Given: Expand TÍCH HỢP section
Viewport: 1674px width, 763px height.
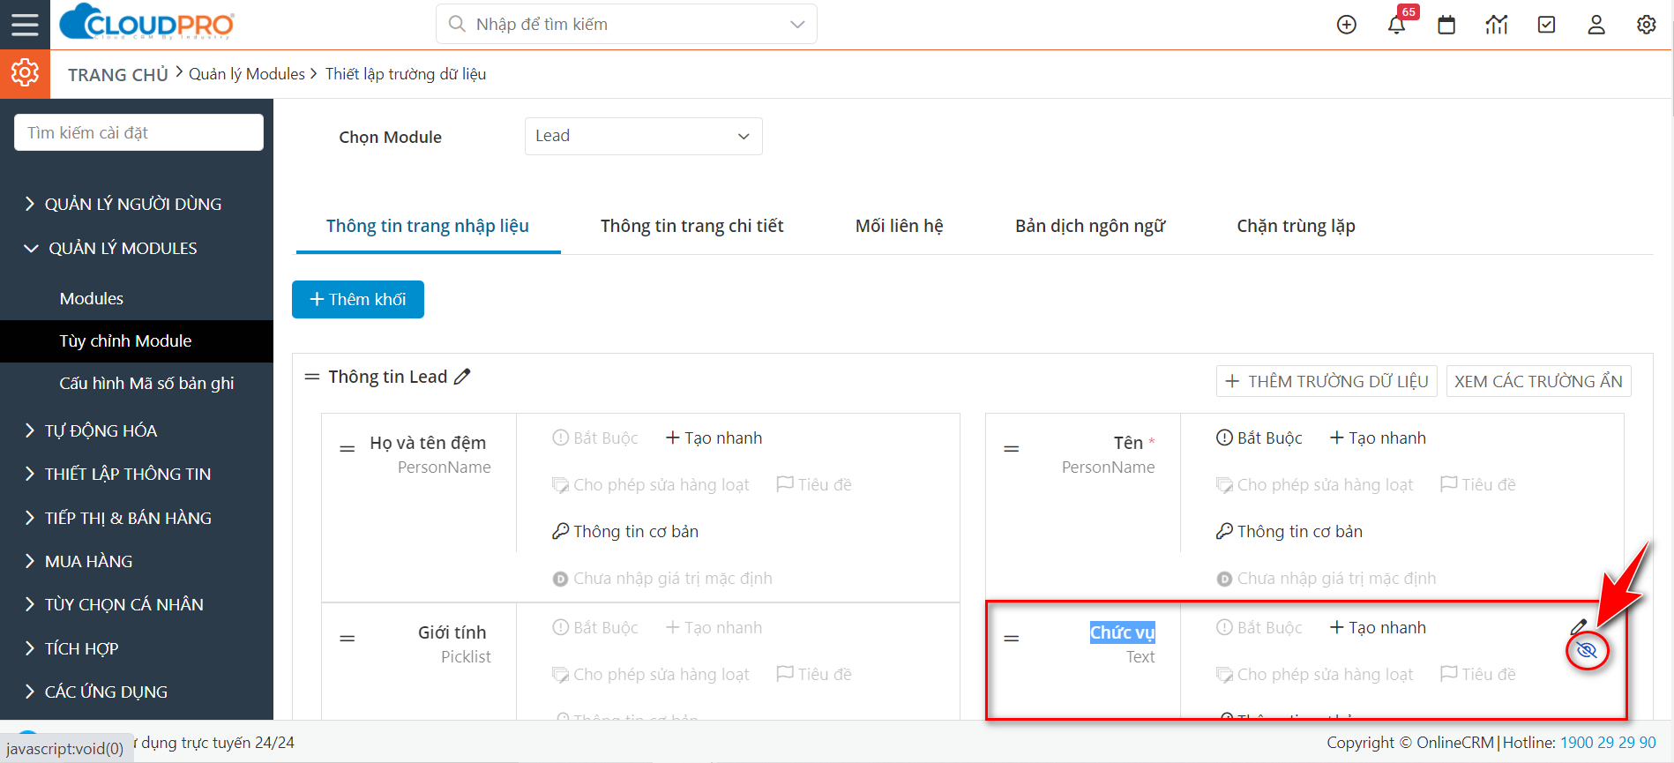Looking at the screenshot, I should (x=71, y=648).
